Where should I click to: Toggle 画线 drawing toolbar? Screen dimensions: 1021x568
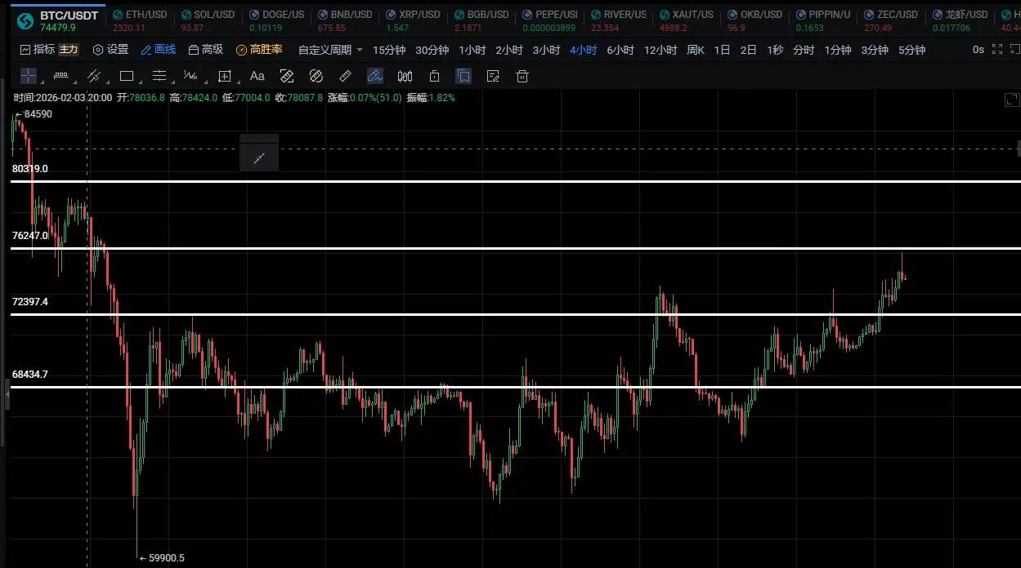(x=158, y=50)
